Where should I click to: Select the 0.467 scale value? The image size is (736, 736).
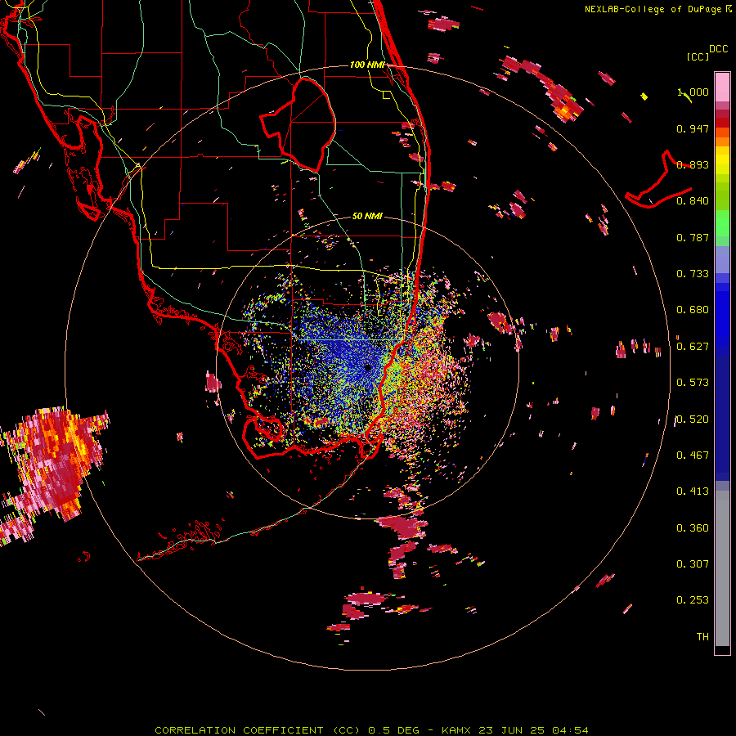tap(693, 456)
